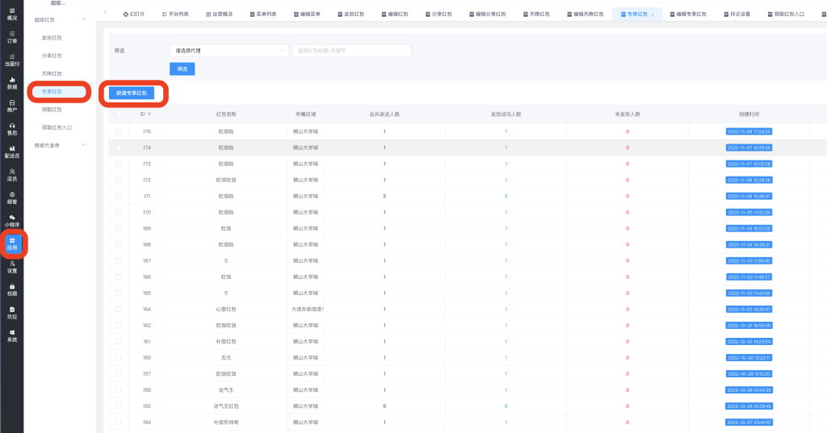
Task: Open 设置 in the left sidebar
Action: (x=12, y=267)
